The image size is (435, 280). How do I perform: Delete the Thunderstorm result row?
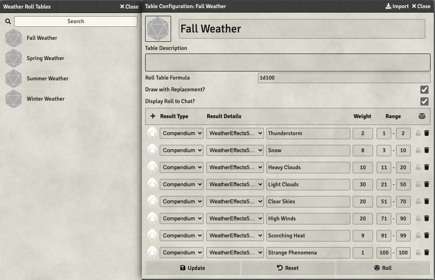click(x=426, y=133)
